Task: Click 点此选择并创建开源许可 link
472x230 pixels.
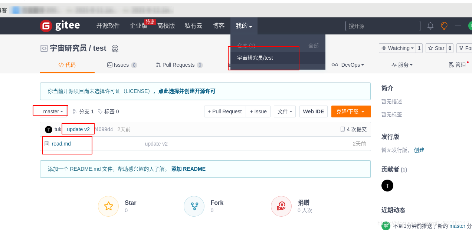Action: point(187,91)
